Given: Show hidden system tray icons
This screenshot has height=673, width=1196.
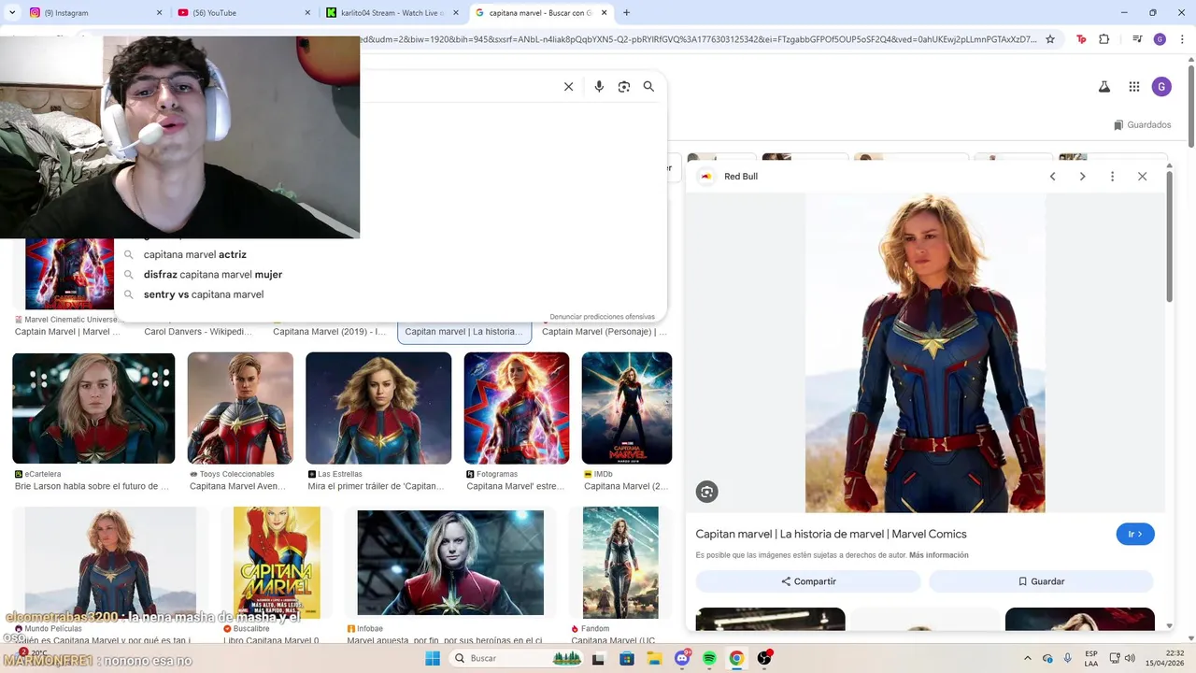Looking at the screenshot, I should point(1028,658).
